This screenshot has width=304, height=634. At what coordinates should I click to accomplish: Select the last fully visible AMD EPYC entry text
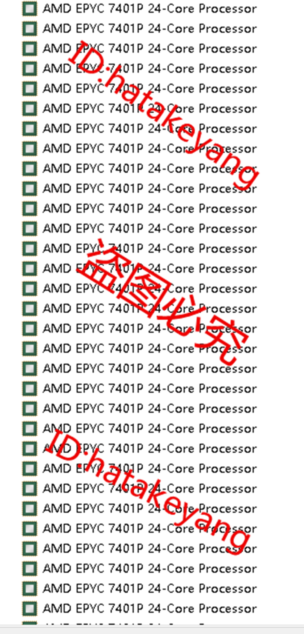click(x=150, y=608)
